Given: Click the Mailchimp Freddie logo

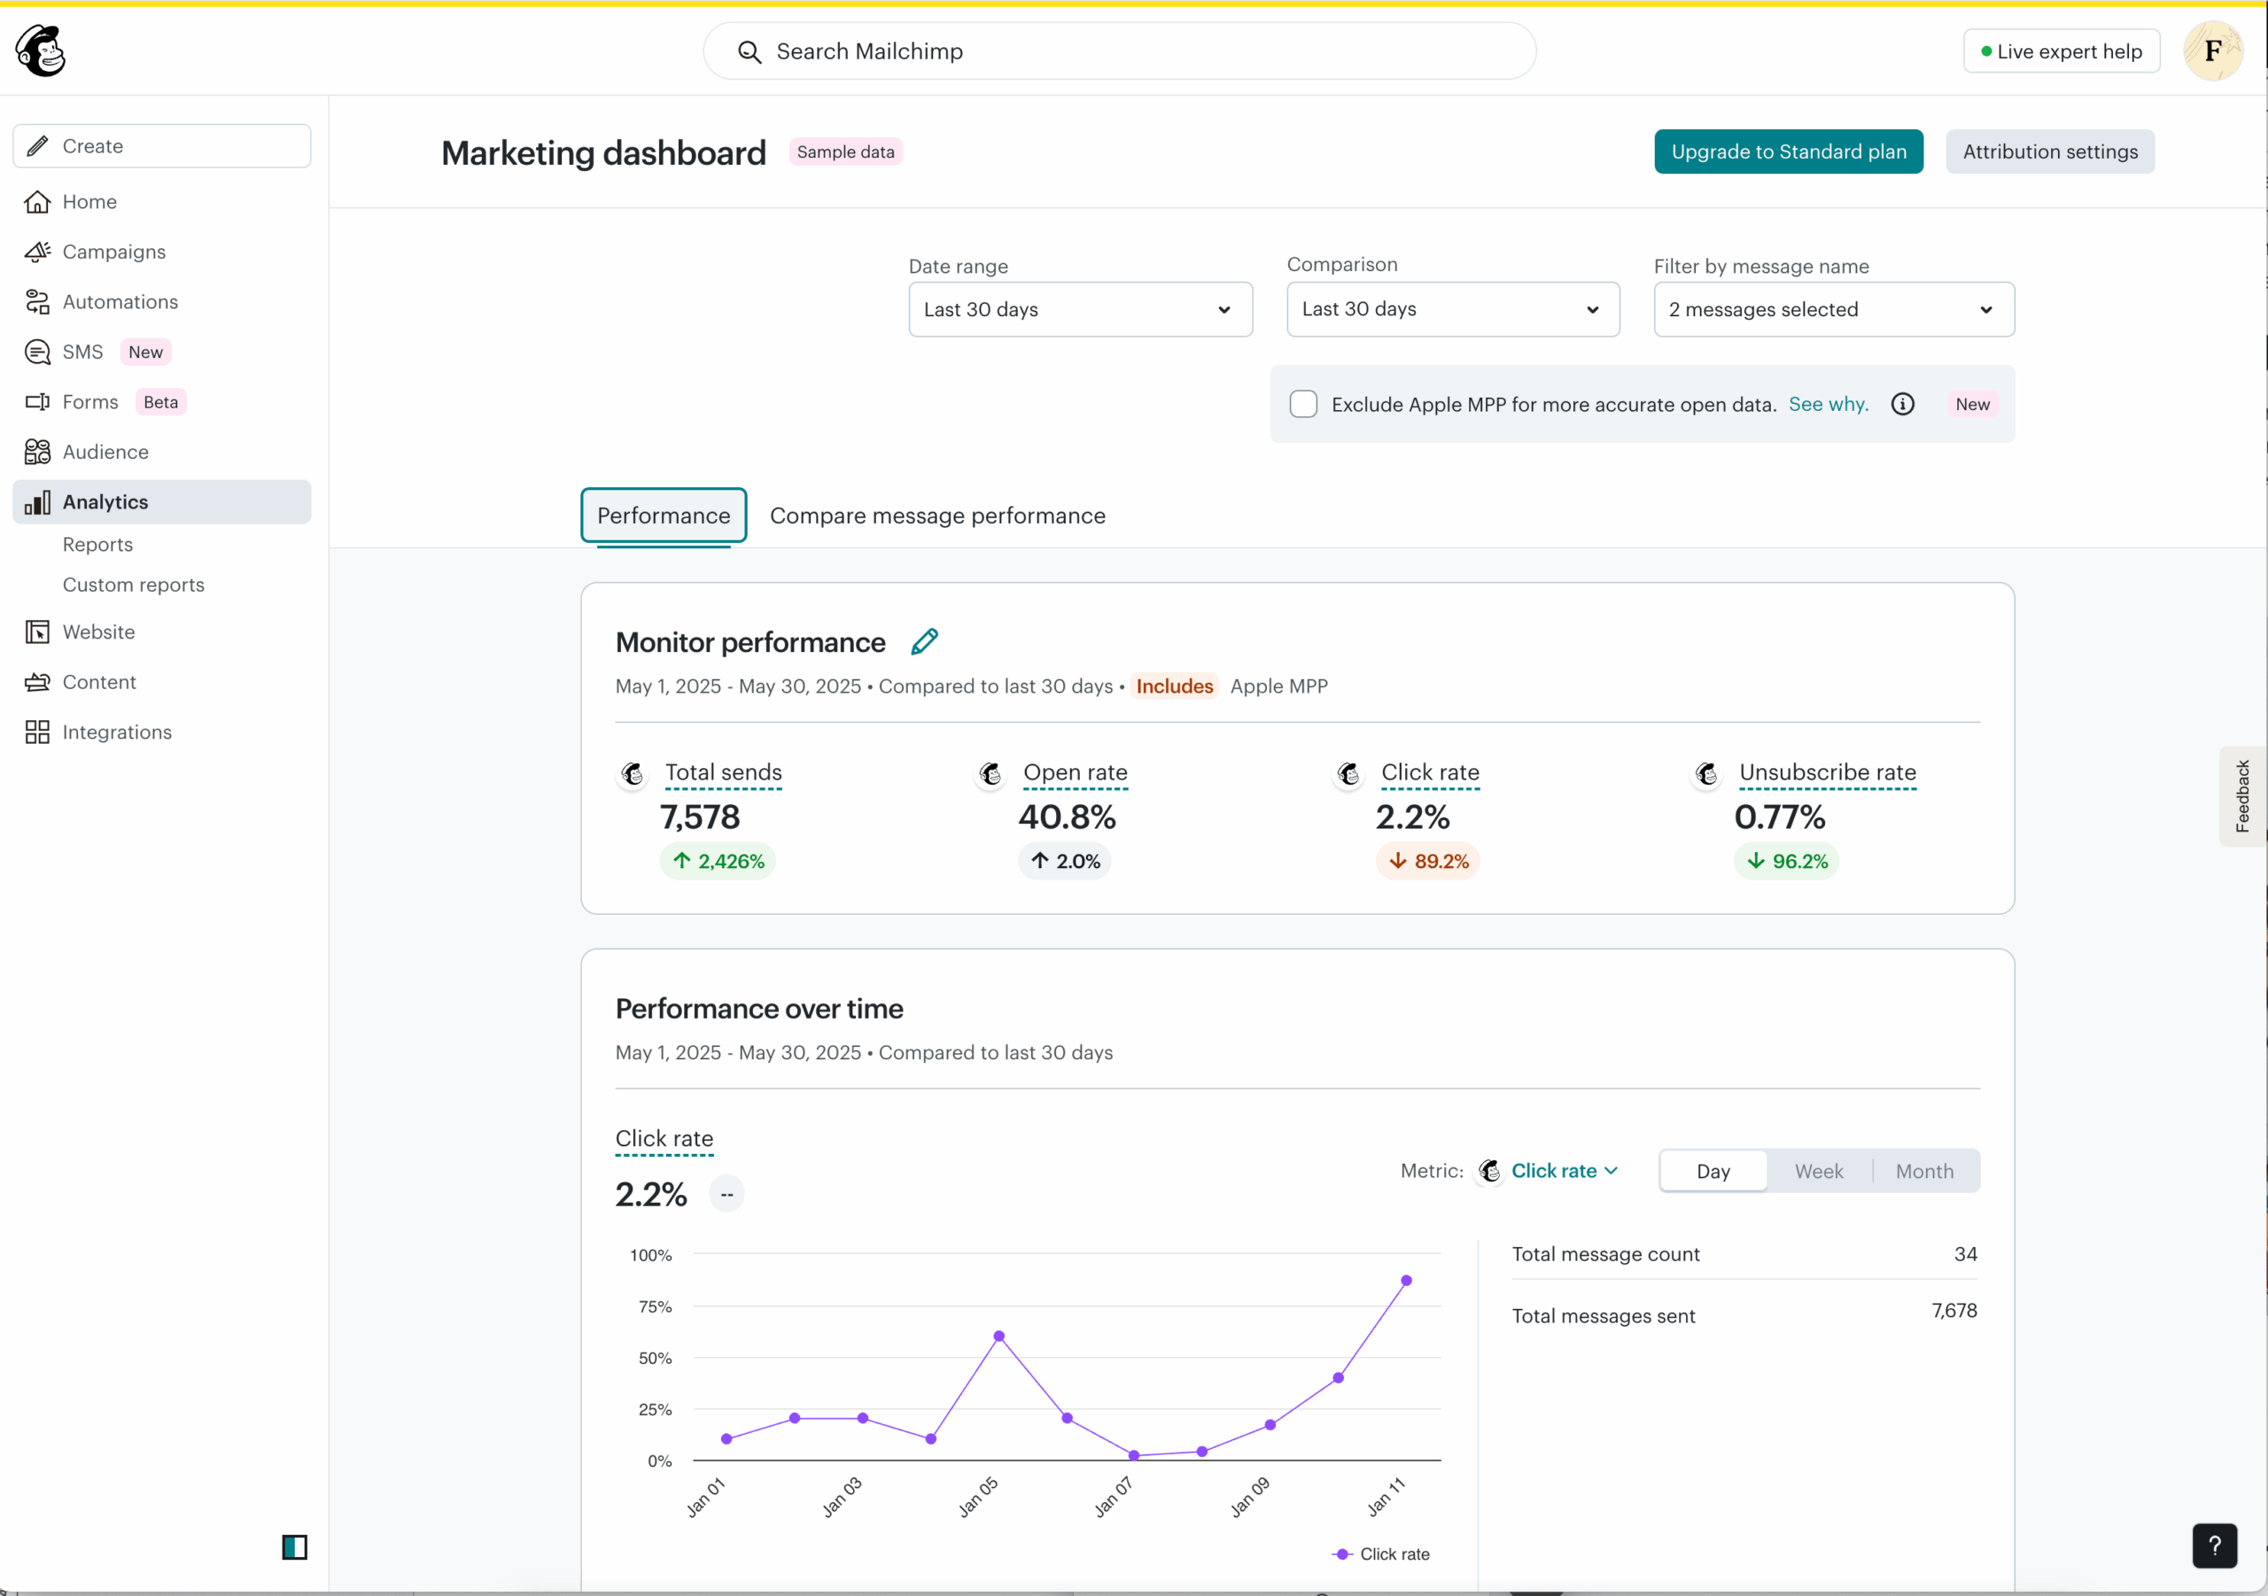Looking at the screenshot, I should 41,50.
